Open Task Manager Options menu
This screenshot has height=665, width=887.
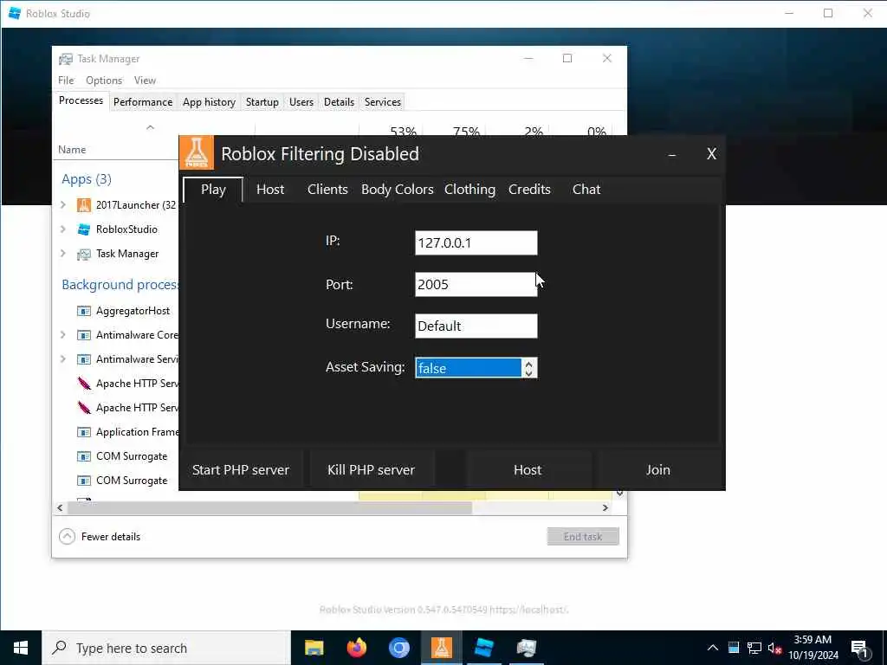click(104, 81)
